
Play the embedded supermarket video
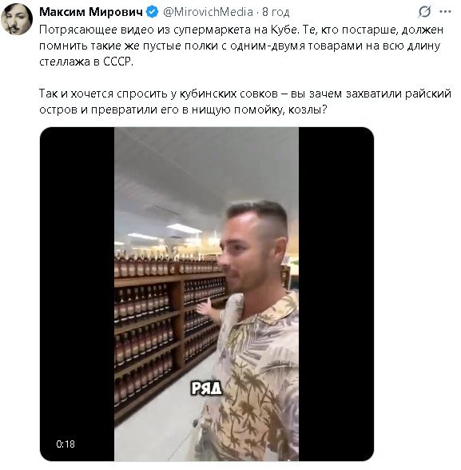207,294
